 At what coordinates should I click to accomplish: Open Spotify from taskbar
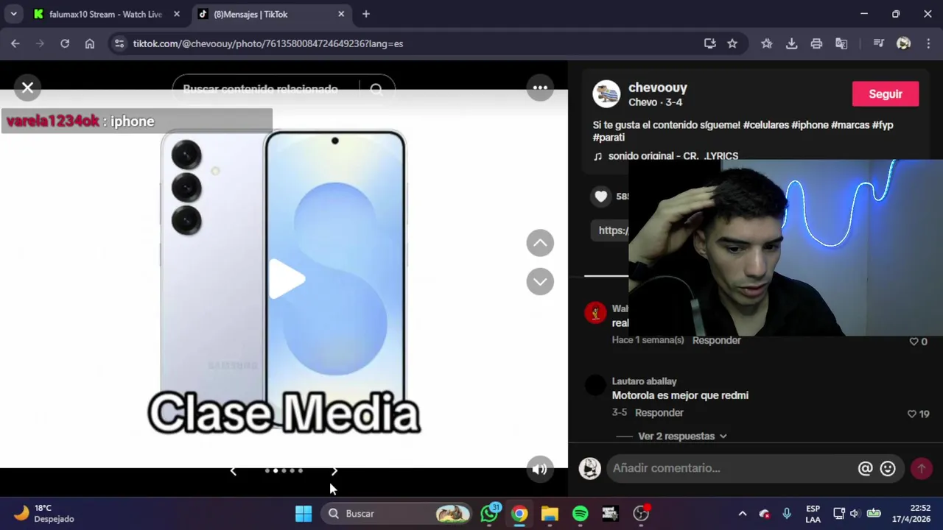tap(581, 513)
